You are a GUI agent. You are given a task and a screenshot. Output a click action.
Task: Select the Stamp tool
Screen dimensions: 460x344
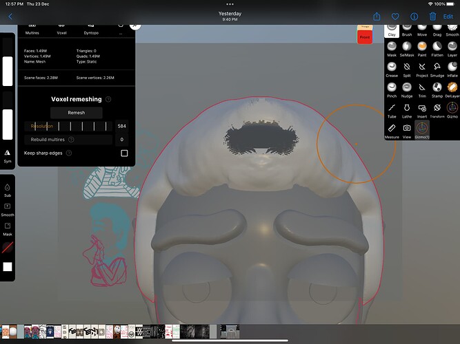point(437,90)
